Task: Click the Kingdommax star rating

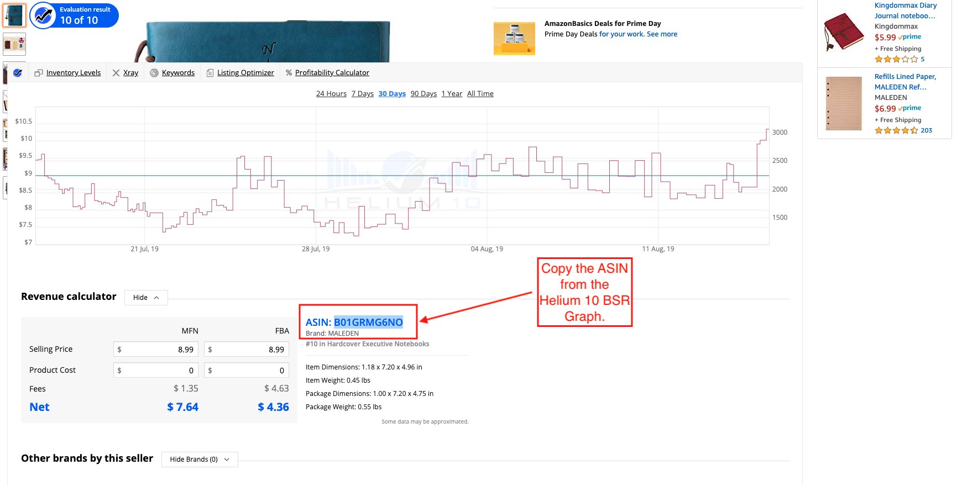Action: (896, 60)
